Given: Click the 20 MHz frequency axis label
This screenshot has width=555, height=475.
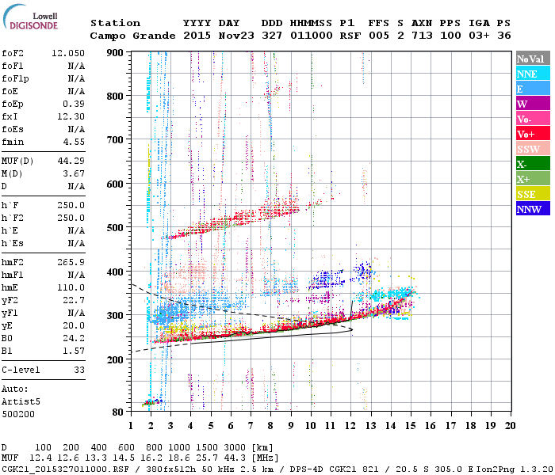Looking at the screenshot, I should (x=510, y=426).
